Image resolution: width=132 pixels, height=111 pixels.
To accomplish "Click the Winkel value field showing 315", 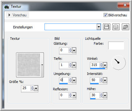I will click(95, 65).
